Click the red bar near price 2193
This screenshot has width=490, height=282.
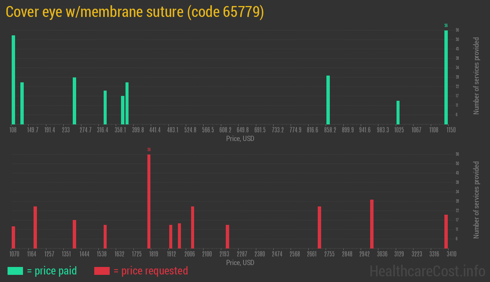(x=227, y=237)
